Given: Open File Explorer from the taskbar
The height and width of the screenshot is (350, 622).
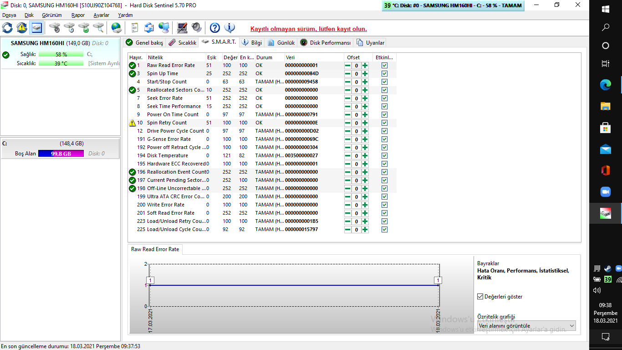Looking at the screenshot, I should pyautogui.click(x=605, y=106).
